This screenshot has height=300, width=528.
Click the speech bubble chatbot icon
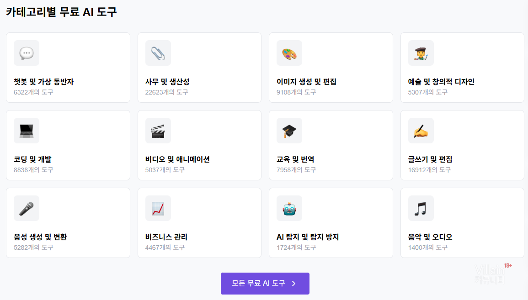point(27,53)
